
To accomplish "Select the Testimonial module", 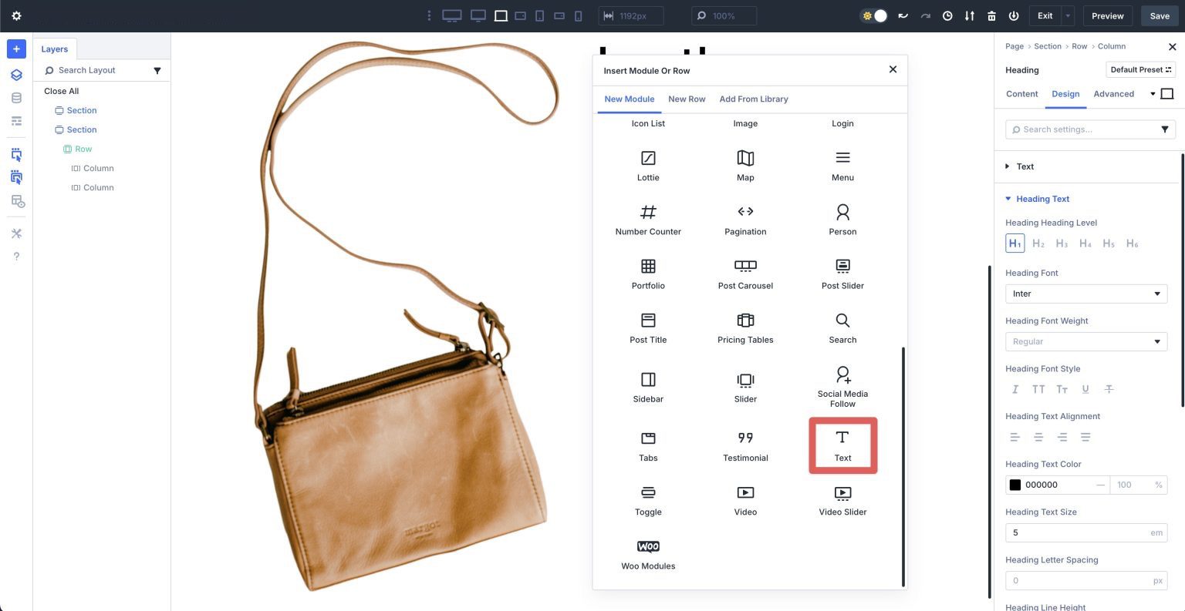I will (744, 444).
